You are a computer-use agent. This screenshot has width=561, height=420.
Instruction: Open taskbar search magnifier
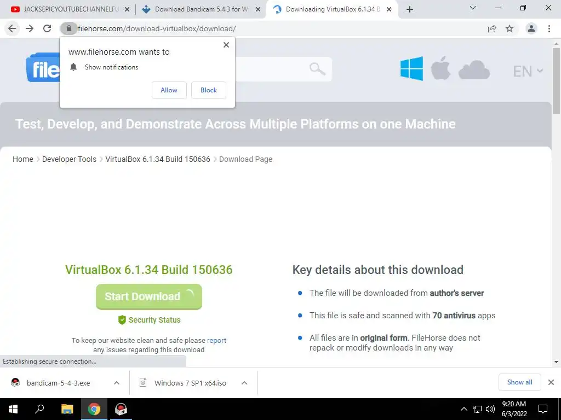point(39,409)
